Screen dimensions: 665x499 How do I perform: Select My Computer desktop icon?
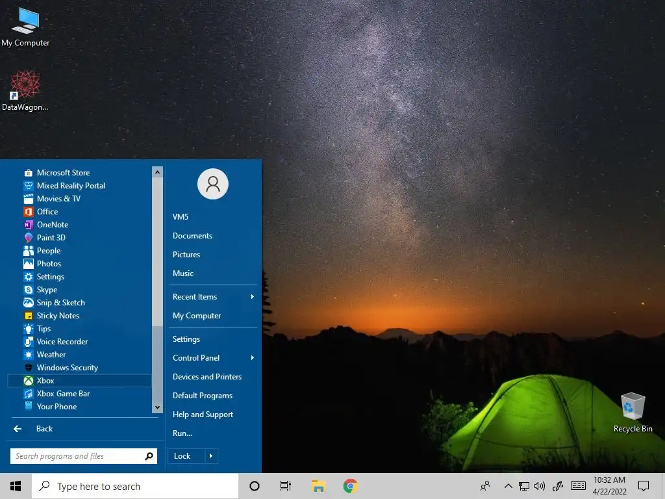tap(25, 26)
